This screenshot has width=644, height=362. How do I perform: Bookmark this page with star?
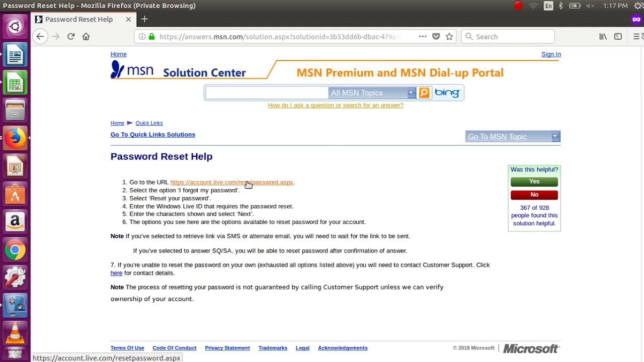(x=449, y=36)
